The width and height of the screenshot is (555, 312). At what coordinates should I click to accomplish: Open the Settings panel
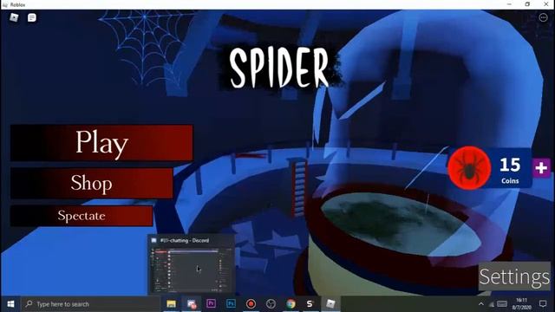coord(514,276)
